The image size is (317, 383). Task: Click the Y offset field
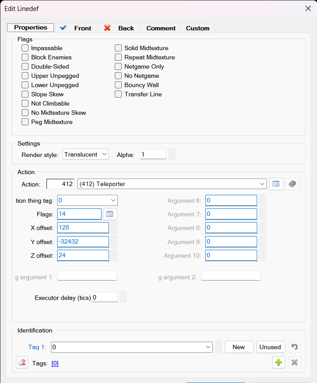click(x=83, y=241)
